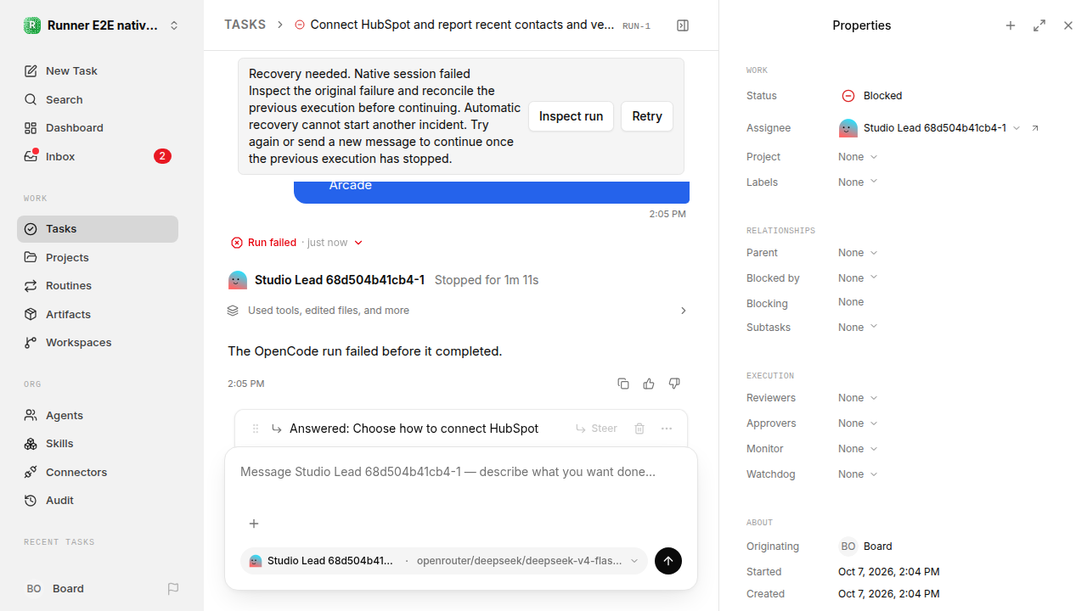Open assignee profile arrow link
This screenshot has width=1087, height=611.
[1035, 128]
